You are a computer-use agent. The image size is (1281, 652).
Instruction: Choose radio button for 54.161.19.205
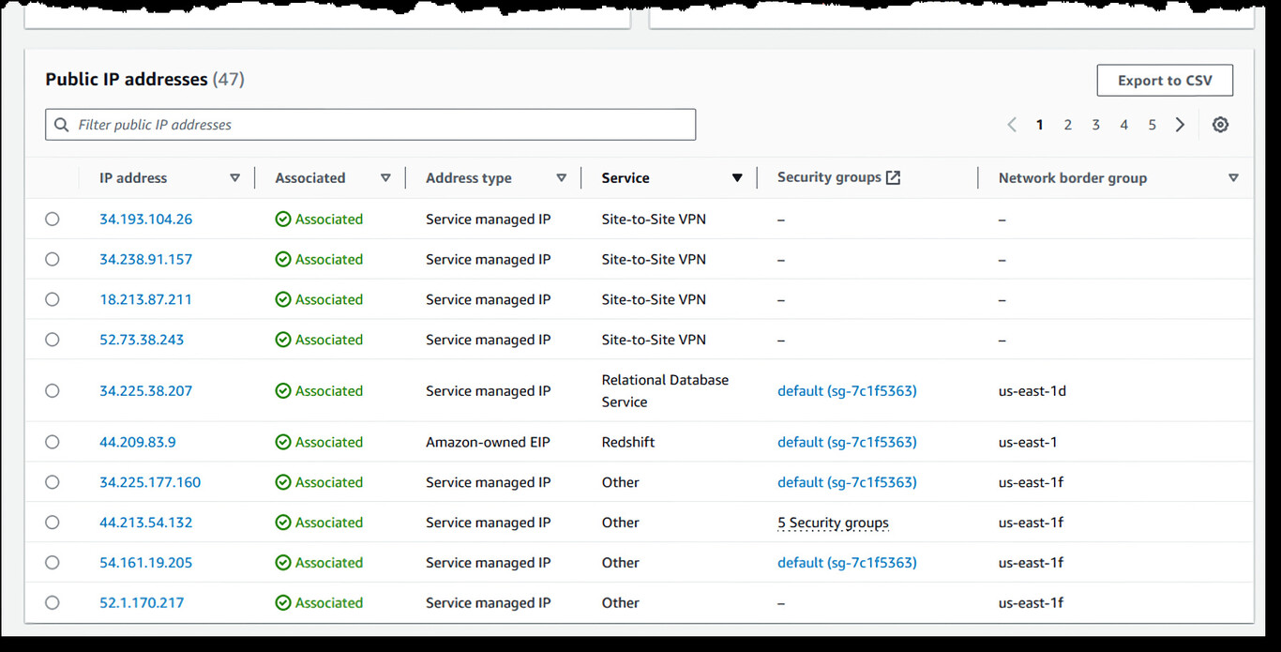pos(53,563)
